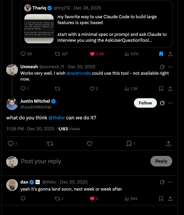Bookmark Justin Mitchel's post

(x=129, y=144)
